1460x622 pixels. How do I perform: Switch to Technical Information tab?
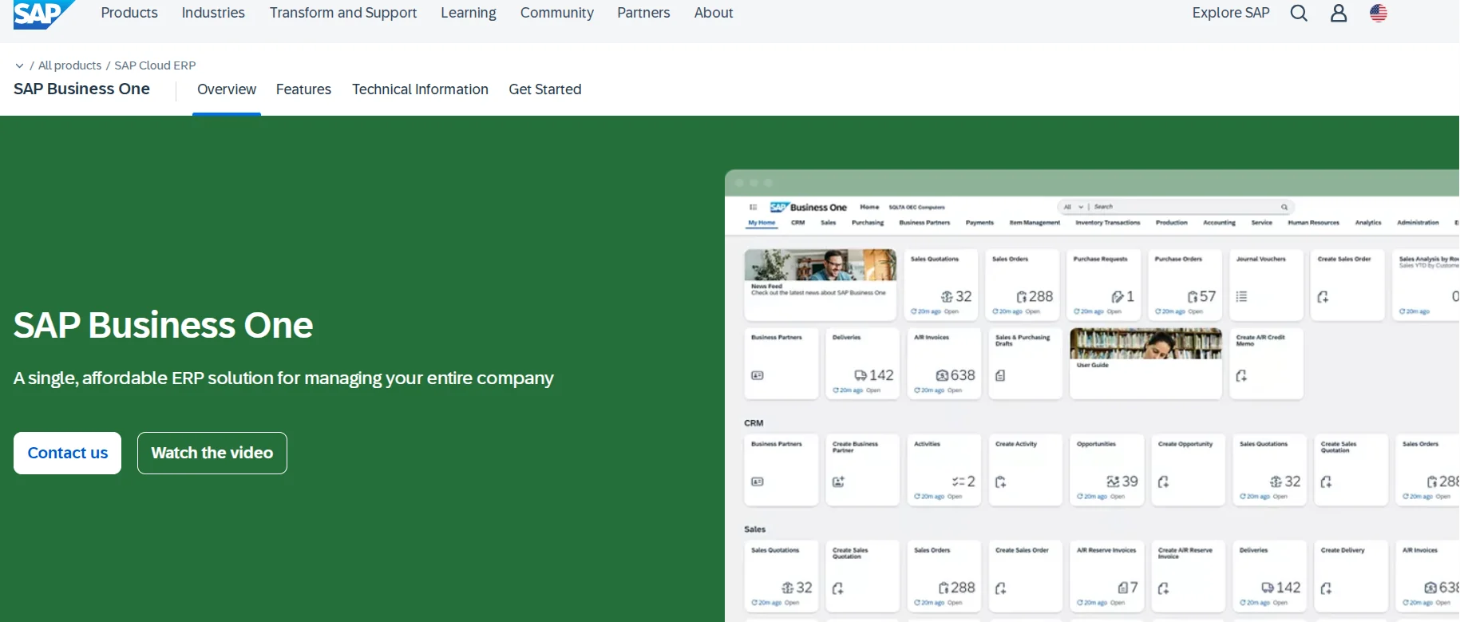420,89
